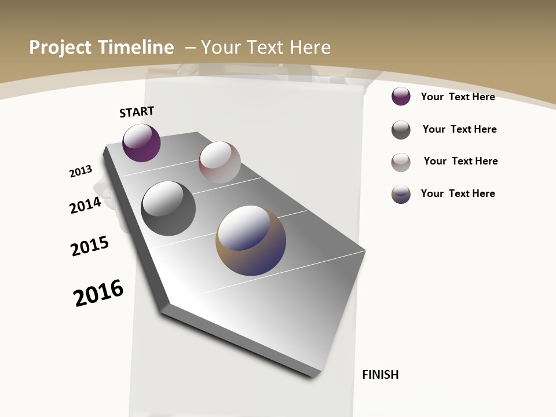The image size is (556, 417).
Task: Click the bottom multicolor legend sphere
Action: [400, 193]
